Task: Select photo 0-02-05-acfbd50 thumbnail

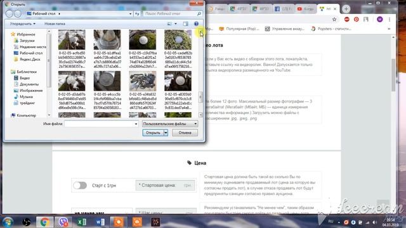Action: [x=72, y=39]
